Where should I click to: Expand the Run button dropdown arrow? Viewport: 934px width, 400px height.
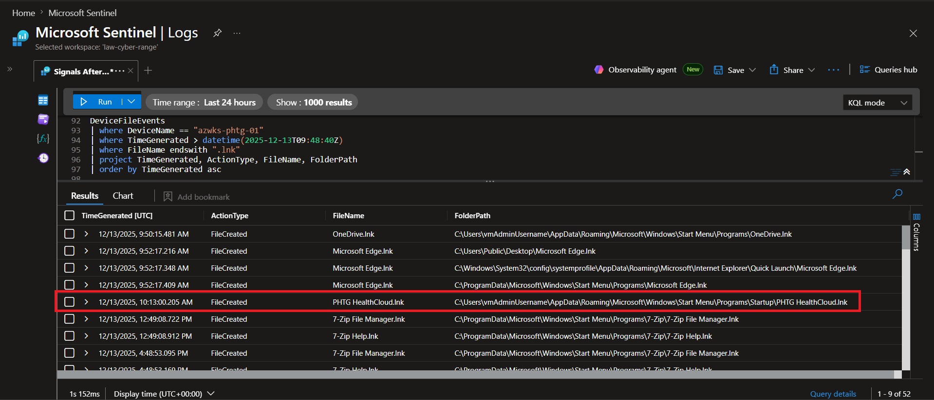pos(131,102)
